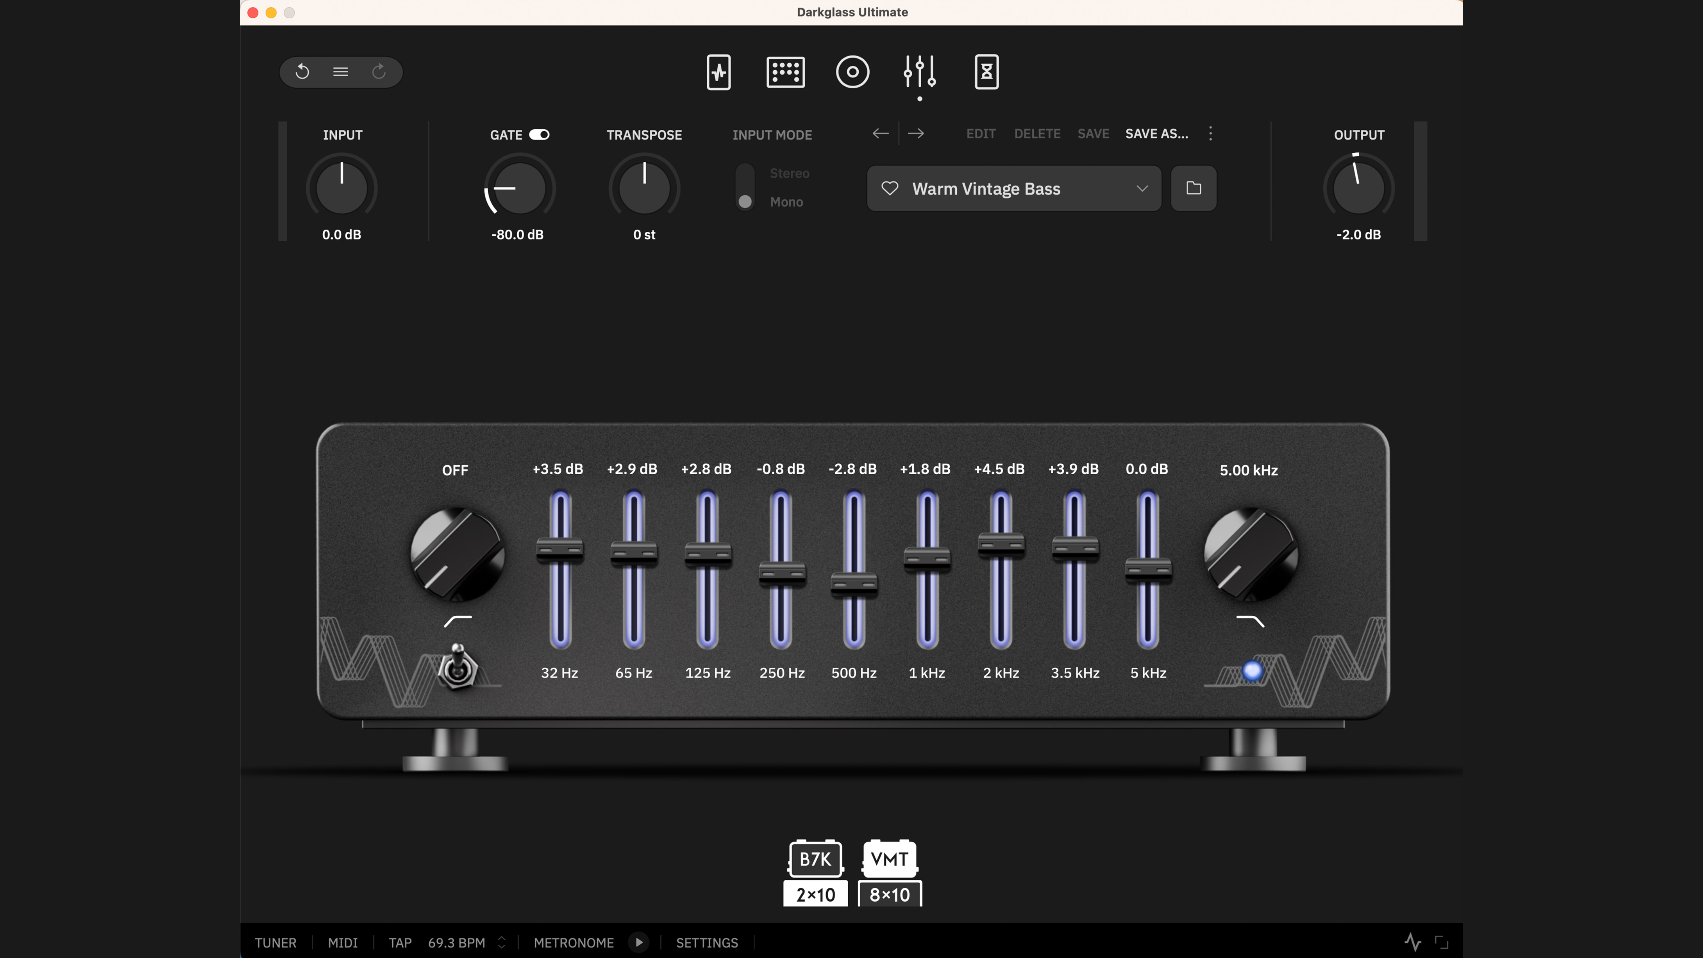Click the GATE threshold knob
The image size is (1703, 958).
[520, 188]
